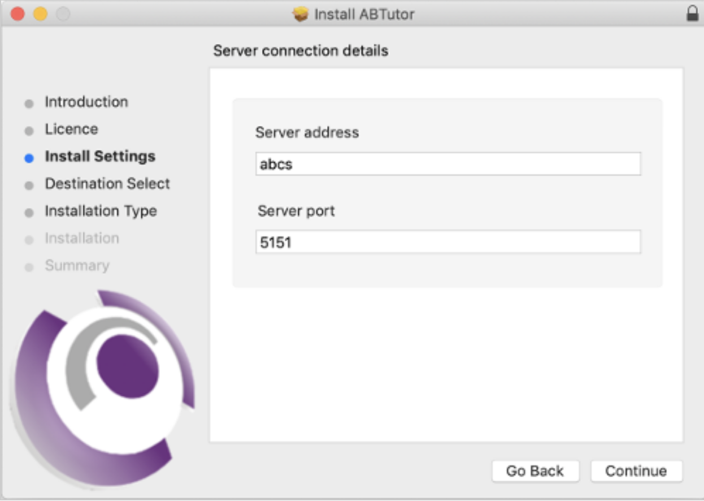
Task: Select the Licence step
Action: pos(71,129)
